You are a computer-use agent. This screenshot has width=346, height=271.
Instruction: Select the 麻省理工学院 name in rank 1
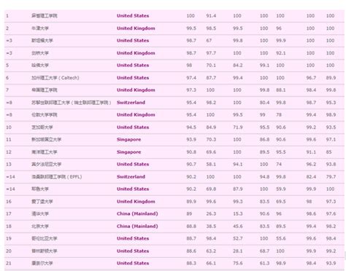point(45,16)
